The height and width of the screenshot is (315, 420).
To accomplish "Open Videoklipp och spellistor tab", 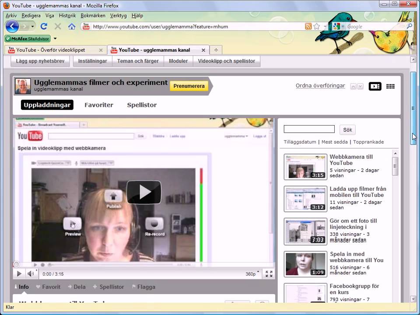I will pyautogui.click(x=227, y=61).
